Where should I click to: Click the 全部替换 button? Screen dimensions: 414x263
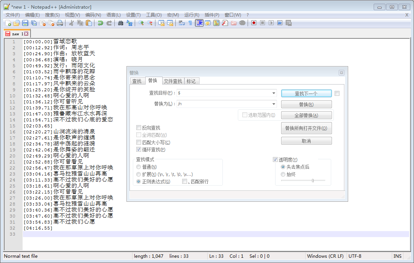click(x=306, y=115)
